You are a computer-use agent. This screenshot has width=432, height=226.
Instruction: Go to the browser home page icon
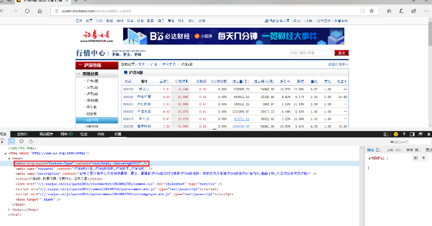click(x=40, y=11)
